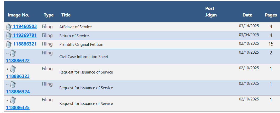This screenshot has height=113, width=280.
Task: Click document icon for Civil Case Information Sheet
Action: tap(13, 53)
